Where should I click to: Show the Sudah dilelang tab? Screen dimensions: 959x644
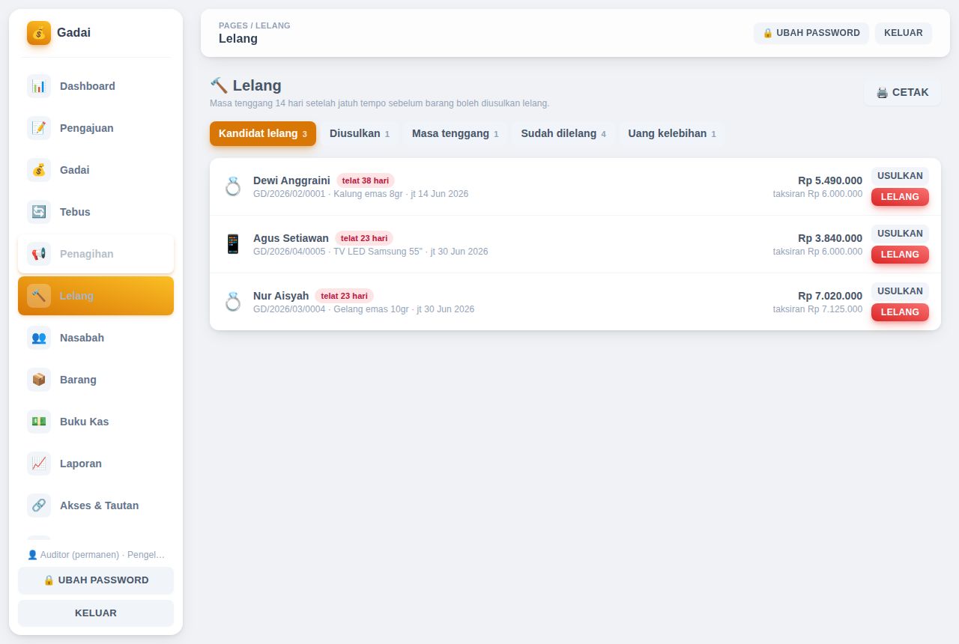click(x=563, y=133)
